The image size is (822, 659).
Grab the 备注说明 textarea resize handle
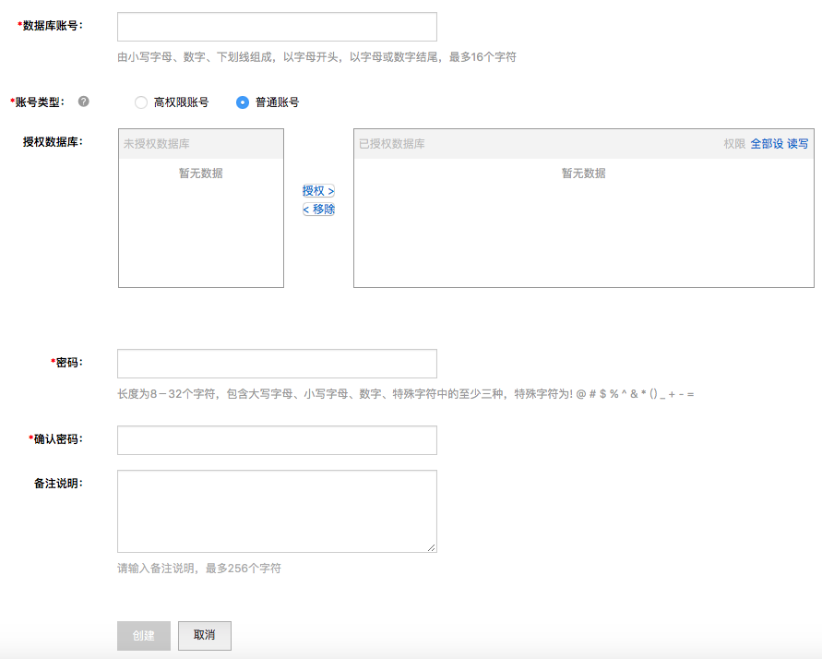click(431, 546)
